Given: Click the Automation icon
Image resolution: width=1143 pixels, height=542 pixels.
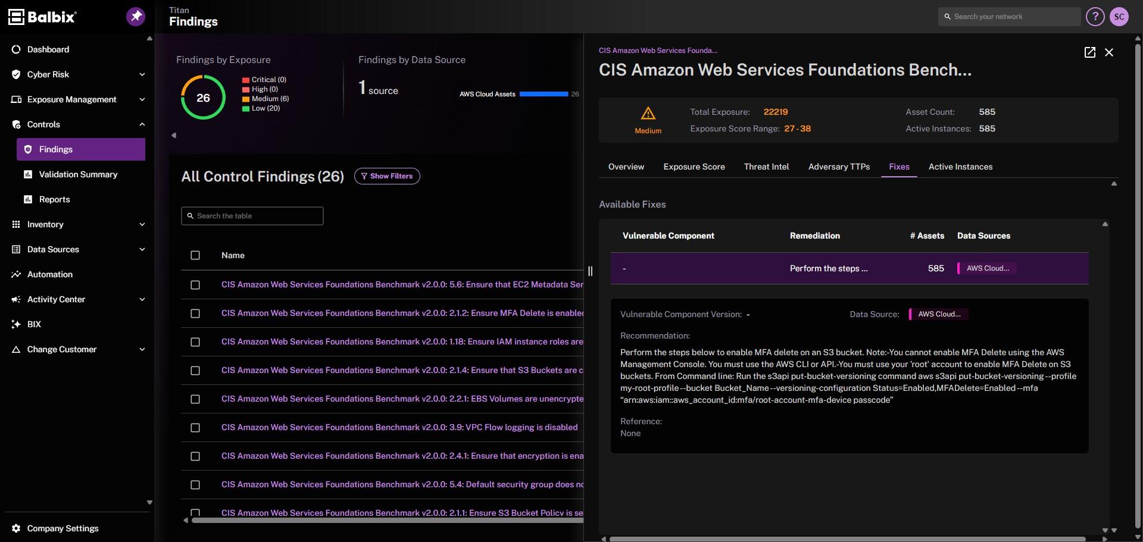Looking at the screenshot, I should (x=16, y=274).
